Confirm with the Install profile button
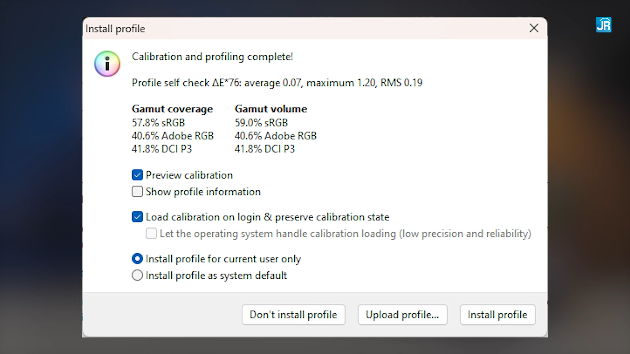 click(497, 315)
